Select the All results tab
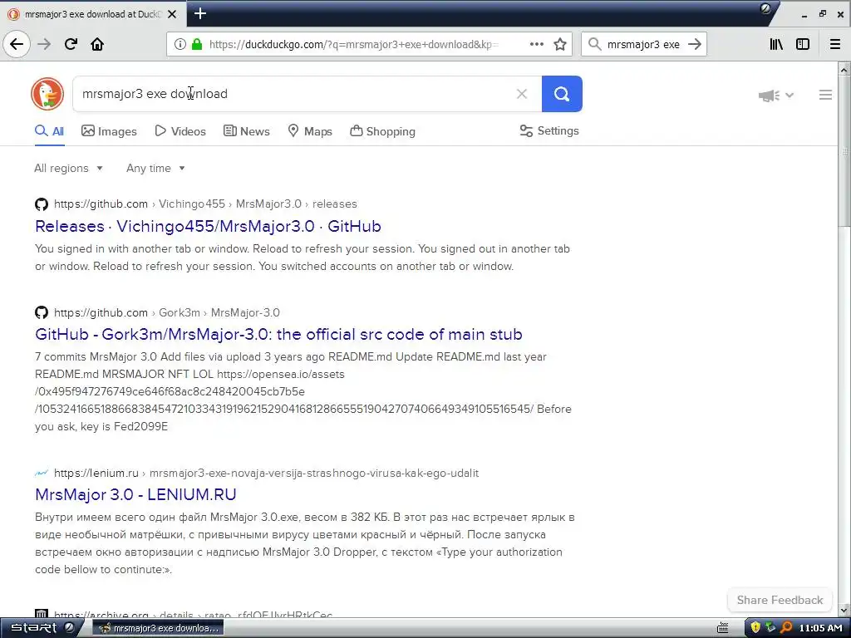This screenshot has width=851, height=638. 49,131
